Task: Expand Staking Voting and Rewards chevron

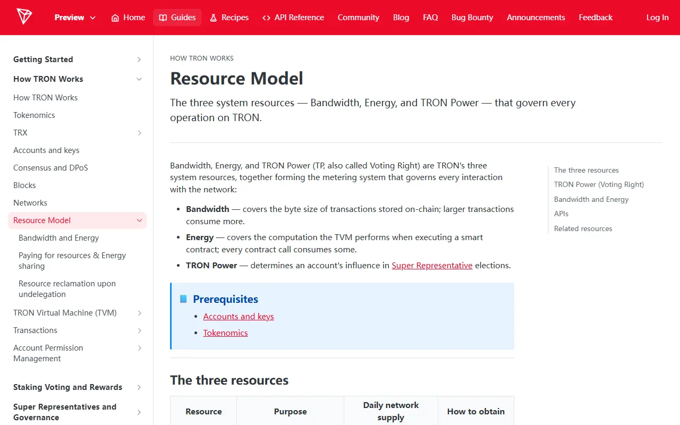Action: (x=139, y=387)
